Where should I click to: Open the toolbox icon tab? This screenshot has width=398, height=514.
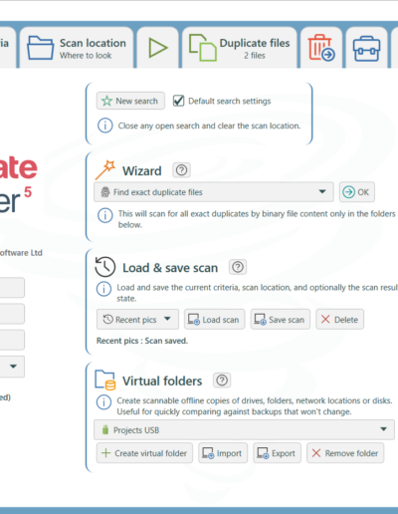coord(366,48)
